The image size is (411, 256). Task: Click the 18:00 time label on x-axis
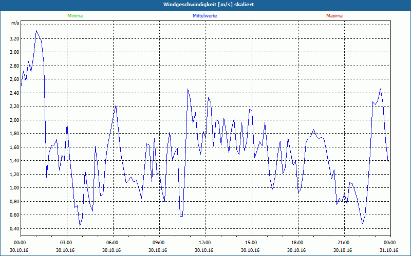(298, 243)
